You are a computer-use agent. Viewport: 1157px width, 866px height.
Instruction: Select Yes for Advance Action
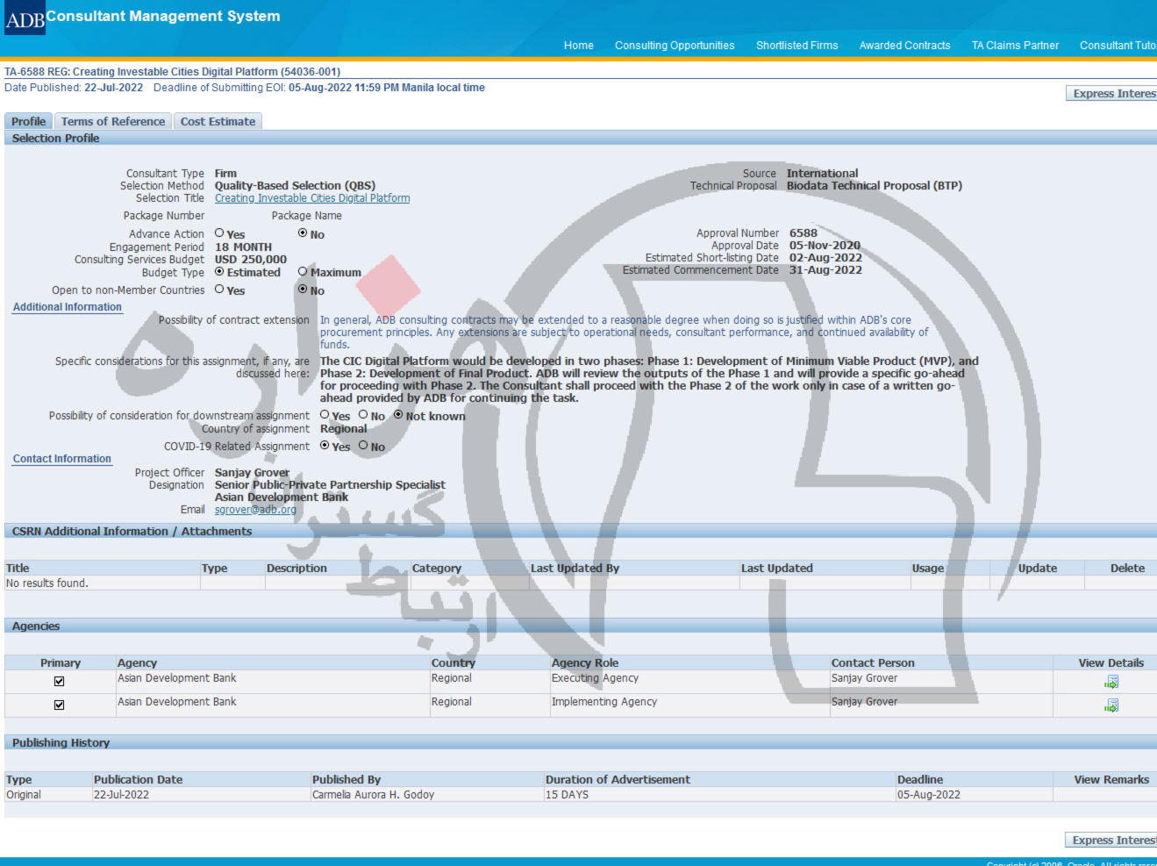[219, 233]
